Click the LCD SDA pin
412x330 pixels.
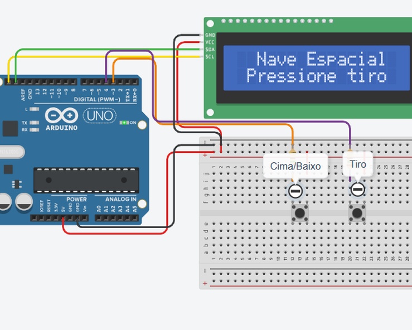pyautogui.click(x=201, y=50)
